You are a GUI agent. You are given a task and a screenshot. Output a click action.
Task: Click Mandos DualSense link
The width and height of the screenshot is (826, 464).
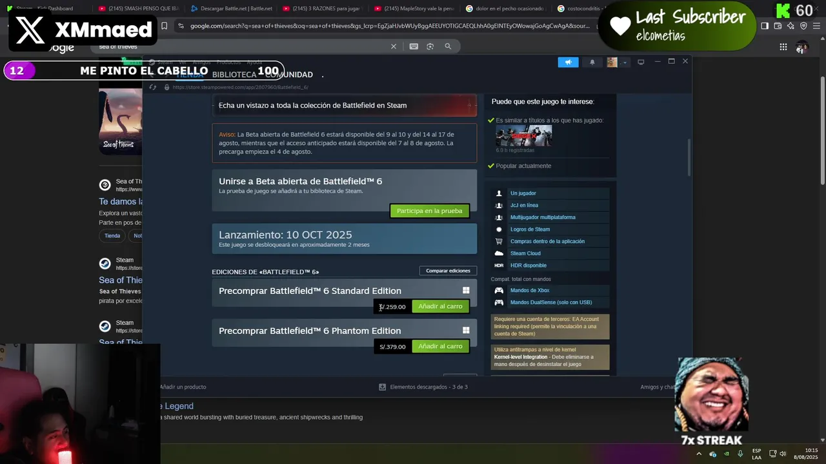(x=551, y=302)
